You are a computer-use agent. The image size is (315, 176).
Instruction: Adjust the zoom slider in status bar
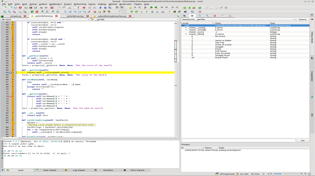tap(283, 174)
